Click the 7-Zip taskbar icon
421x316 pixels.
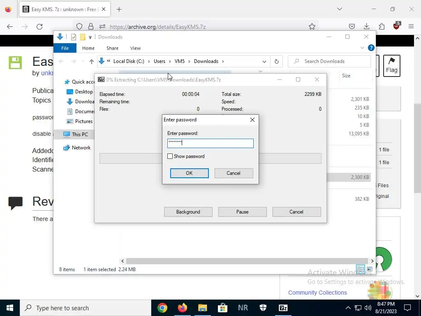click(x=283, y=308)
